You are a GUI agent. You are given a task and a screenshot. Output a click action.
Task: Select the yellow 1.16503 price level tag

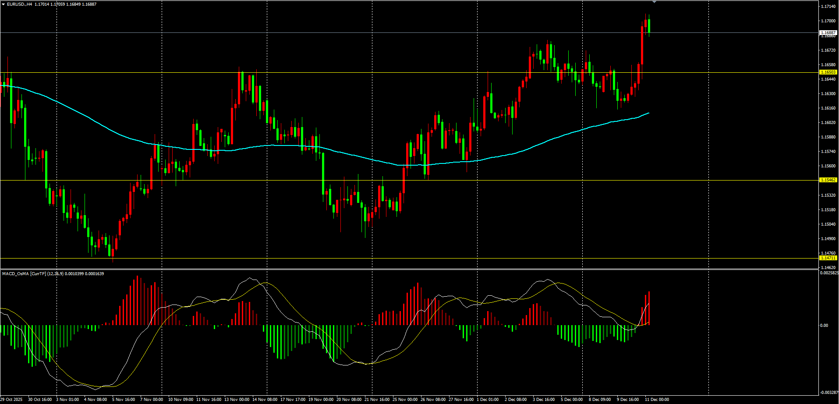pyautogui.click(x=828, y=72)
